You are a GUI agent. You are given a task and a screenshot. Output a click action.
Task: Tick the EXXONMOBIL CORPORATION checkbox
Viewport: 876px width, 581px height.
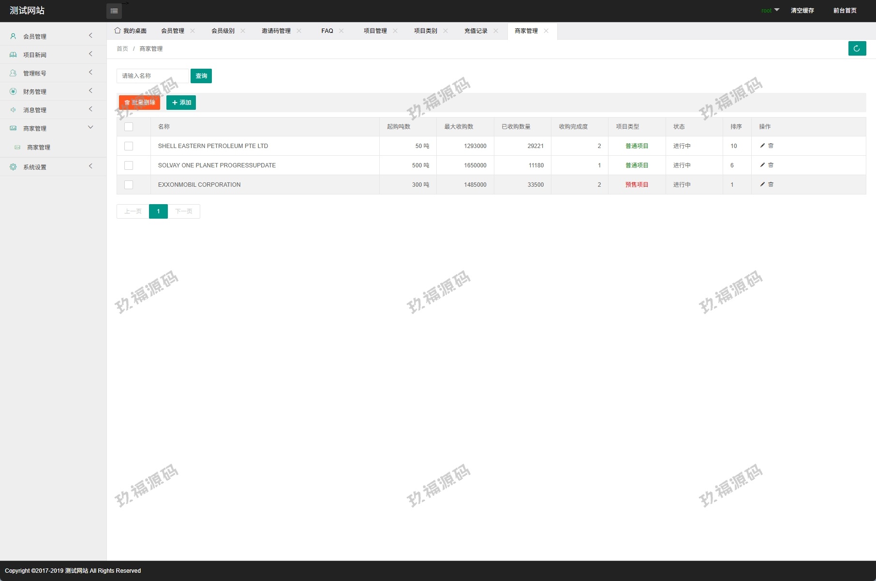[x=129, y=185]
